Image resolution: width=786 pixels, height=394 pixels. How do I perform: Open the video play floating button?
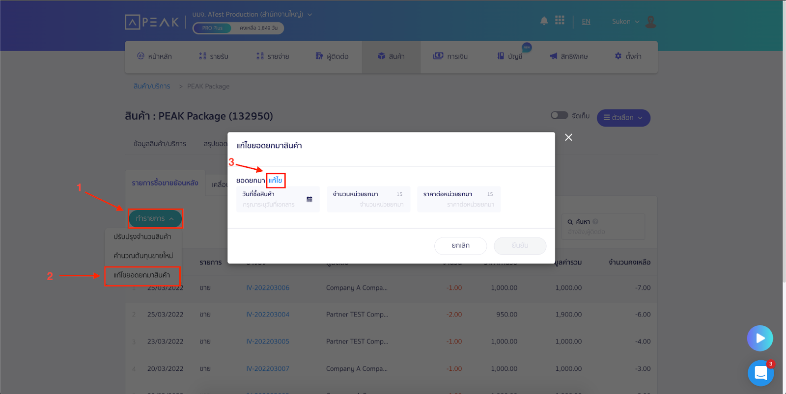point(760,338)
